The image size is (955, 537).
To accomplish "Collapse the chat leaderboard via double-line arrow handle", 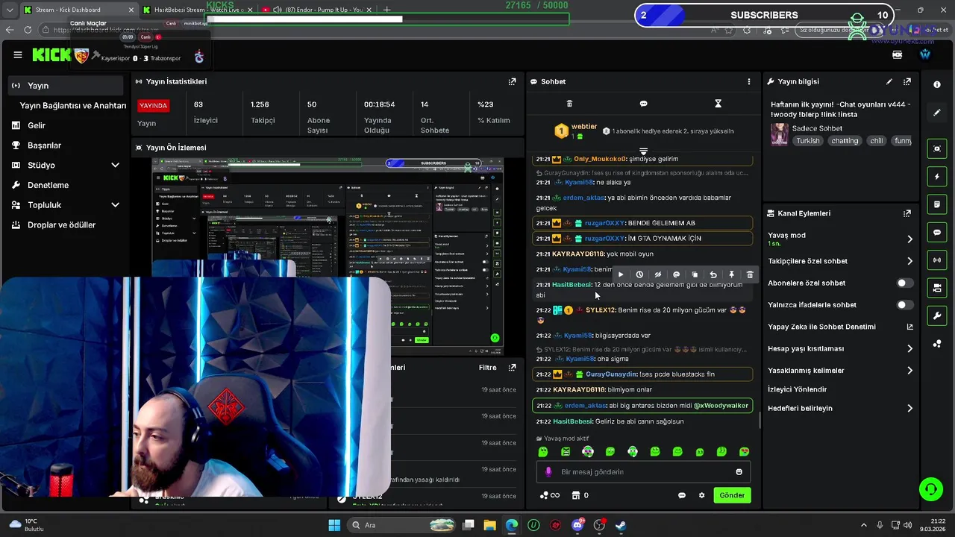I will 643,151.
